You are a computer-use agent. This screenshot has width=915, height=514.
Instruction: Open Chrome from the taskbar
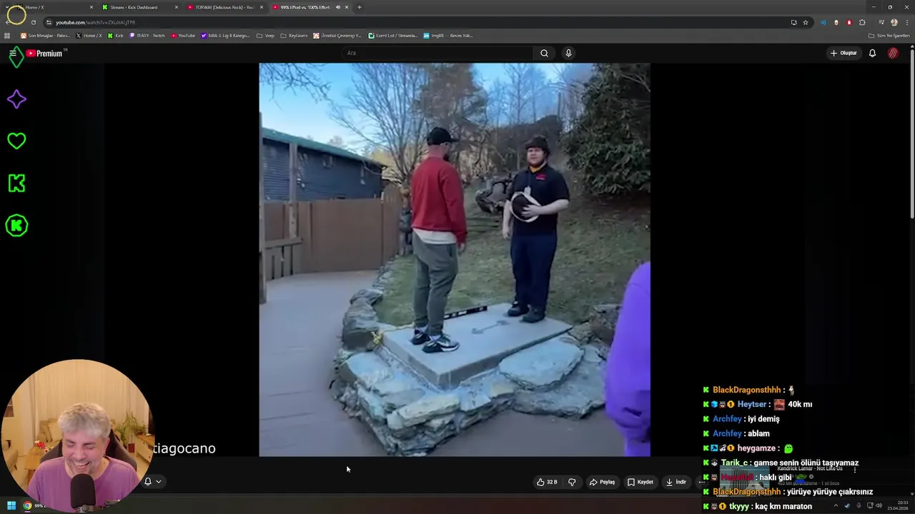click(27, 505)
